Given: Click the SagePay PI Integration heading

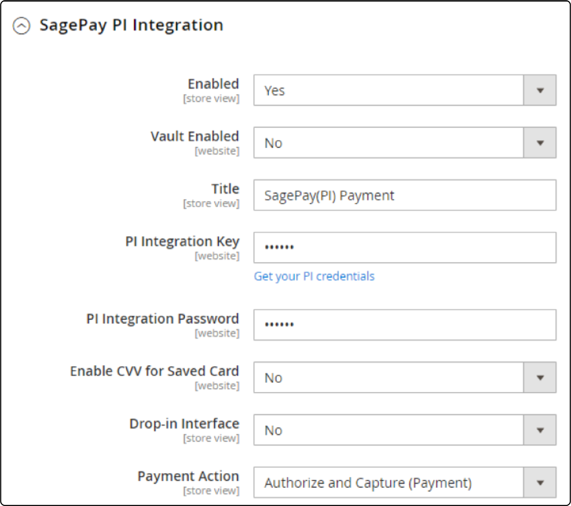Looking at the screenshot, I should [131, 25].
